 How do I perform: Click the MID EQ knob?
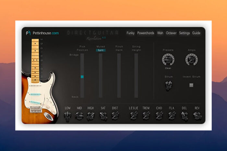pos(79,116)
